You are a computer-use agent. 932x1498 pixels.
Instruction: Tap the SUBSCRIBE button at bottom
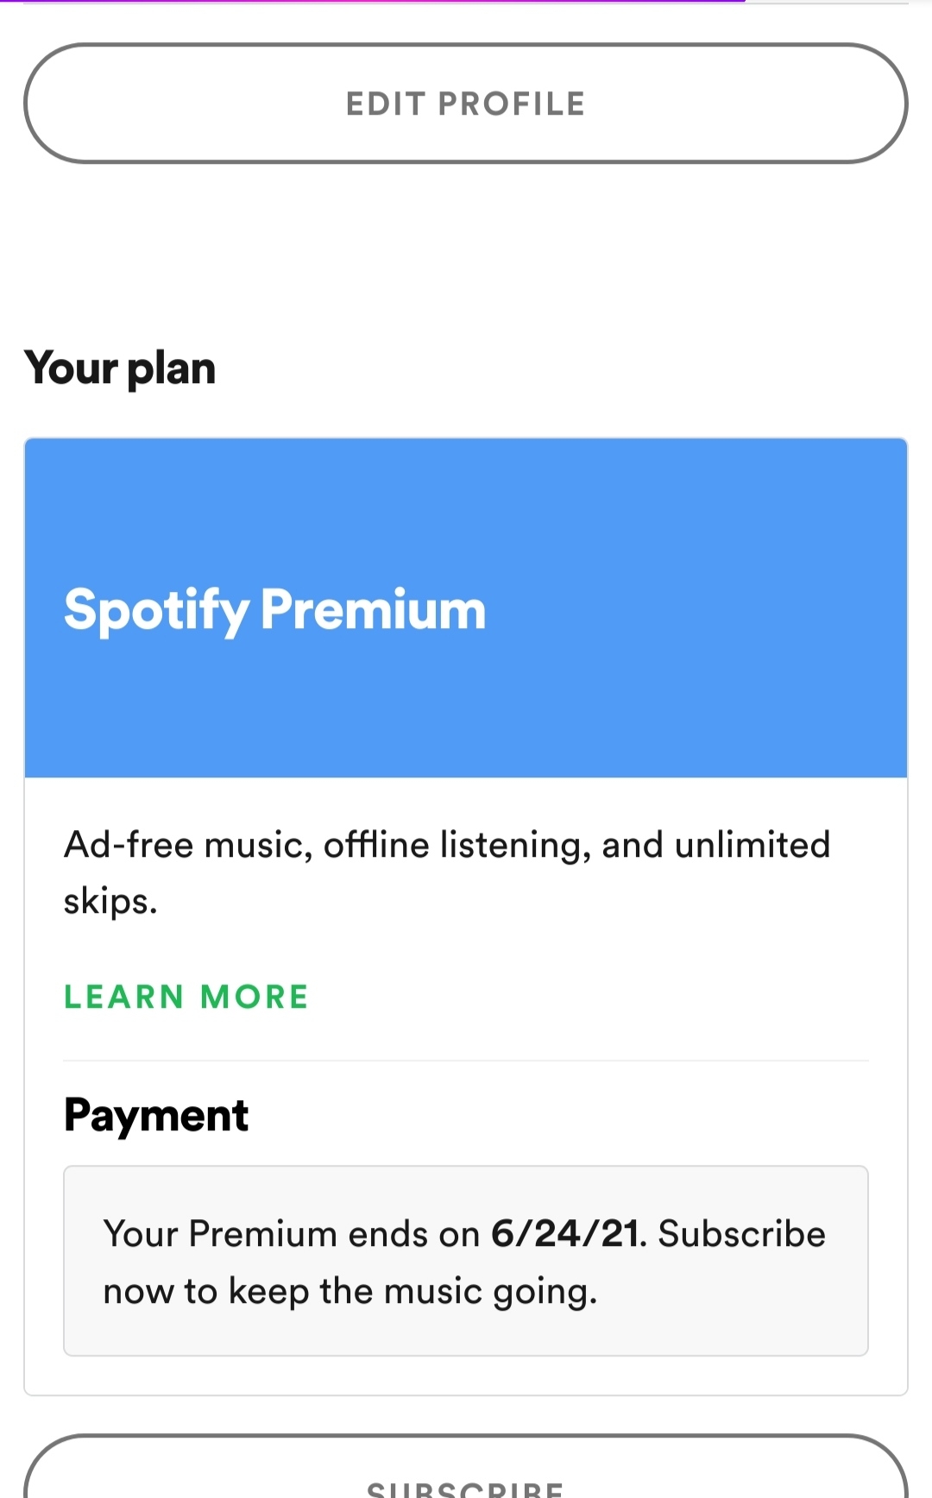tap(466, 1467)
